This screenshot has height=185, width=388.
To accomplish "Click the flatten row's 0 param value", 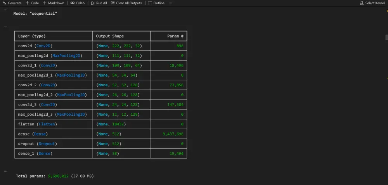I will click(x=182, y=124).
